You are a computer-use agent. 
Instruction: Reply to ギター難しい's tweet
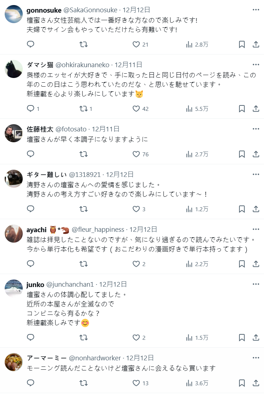click(31, 209)
